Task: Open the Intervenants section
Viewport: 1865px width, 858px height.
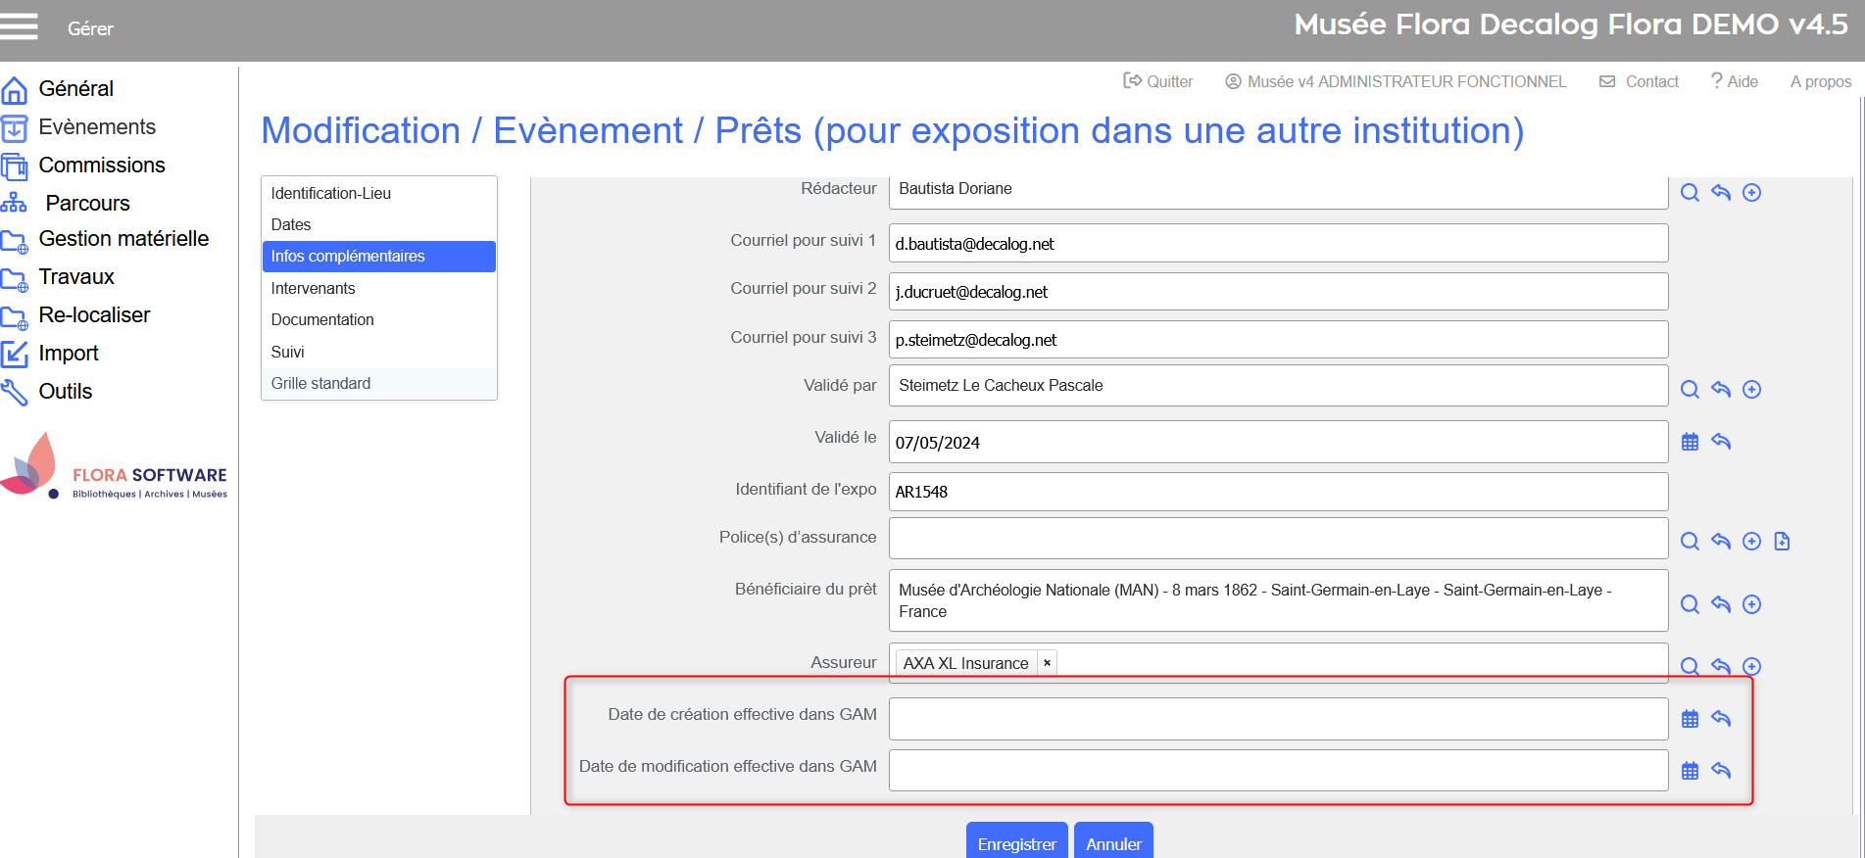Action: pyautogui.click(x=313, y=288)
